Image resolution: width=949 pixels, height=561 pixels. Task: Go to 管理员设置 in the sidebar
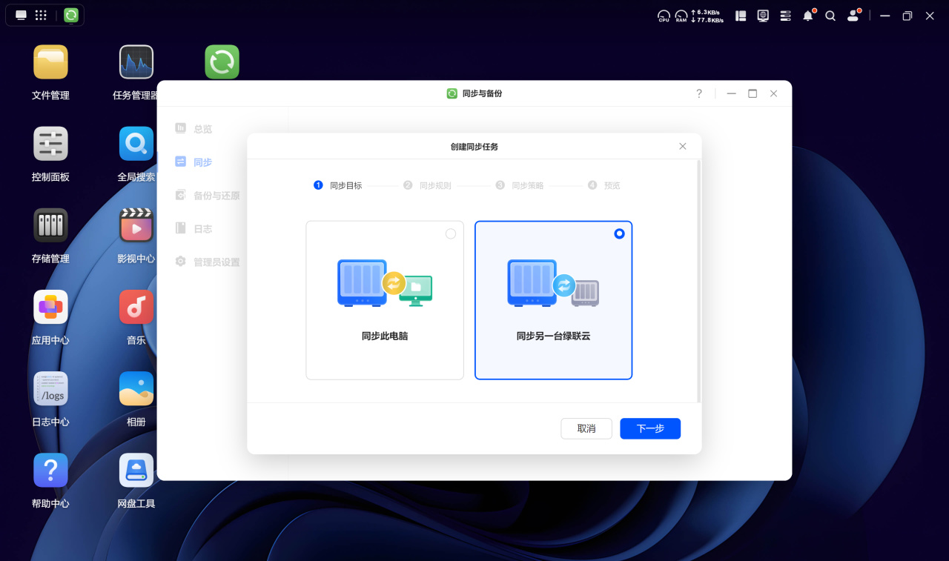tap(208, 262)
